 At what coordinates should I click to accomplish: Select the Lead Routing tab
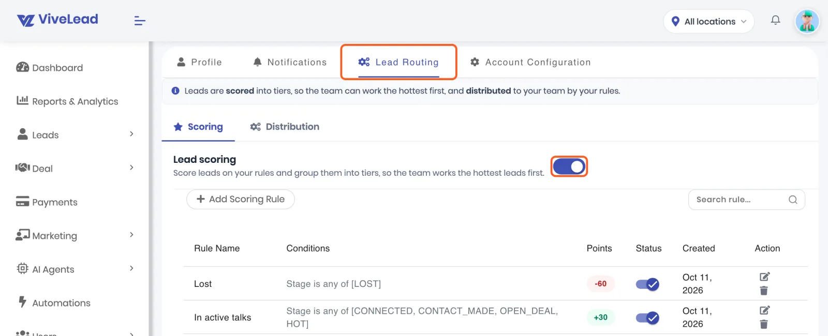click(x=398, y=62)
